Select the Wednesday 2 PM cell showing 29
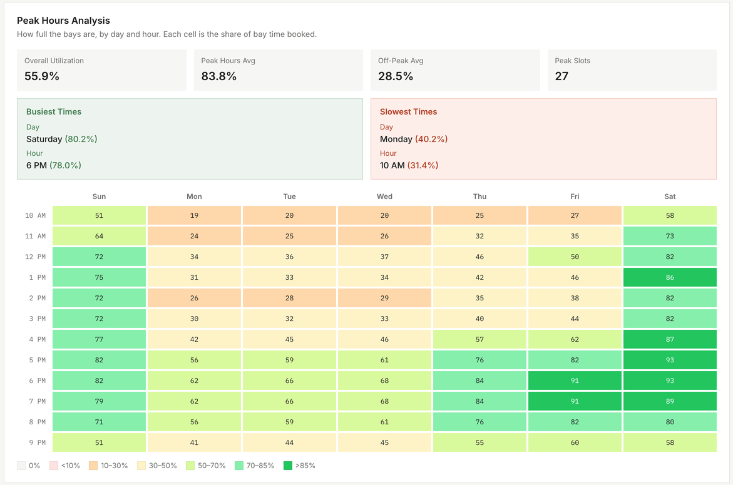 pos(384,298)
